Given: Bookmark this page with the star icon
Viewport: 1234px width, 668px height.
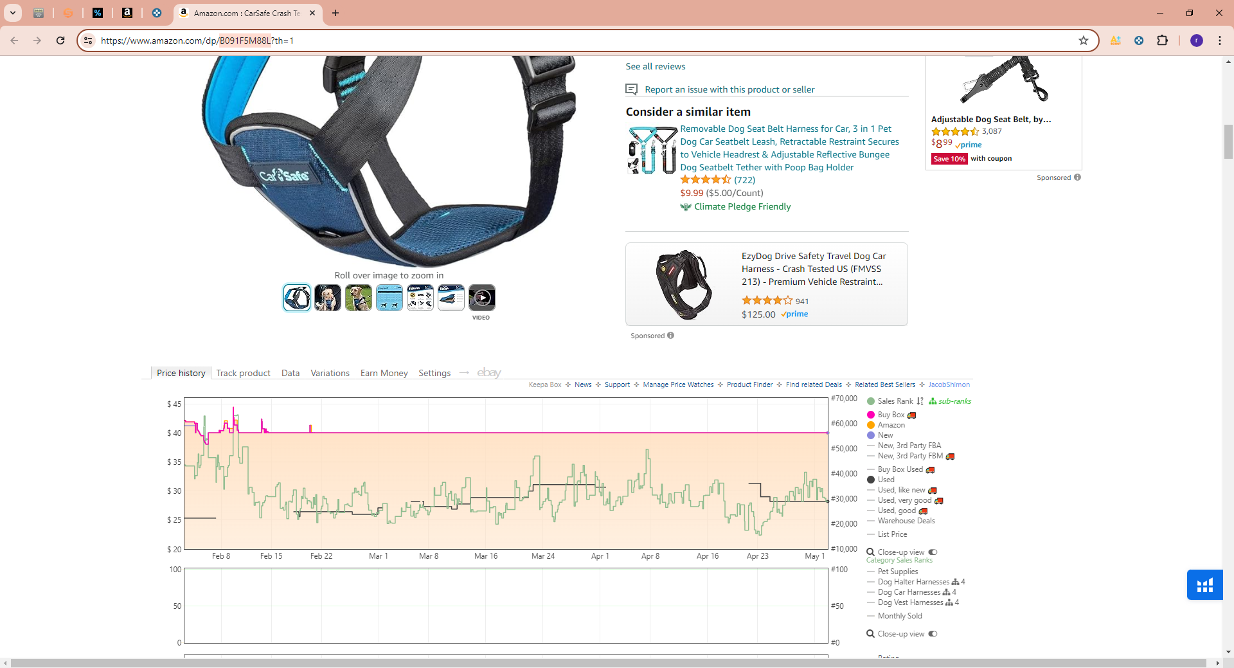Looking at the screenshot, I should tap(1084, 41).
